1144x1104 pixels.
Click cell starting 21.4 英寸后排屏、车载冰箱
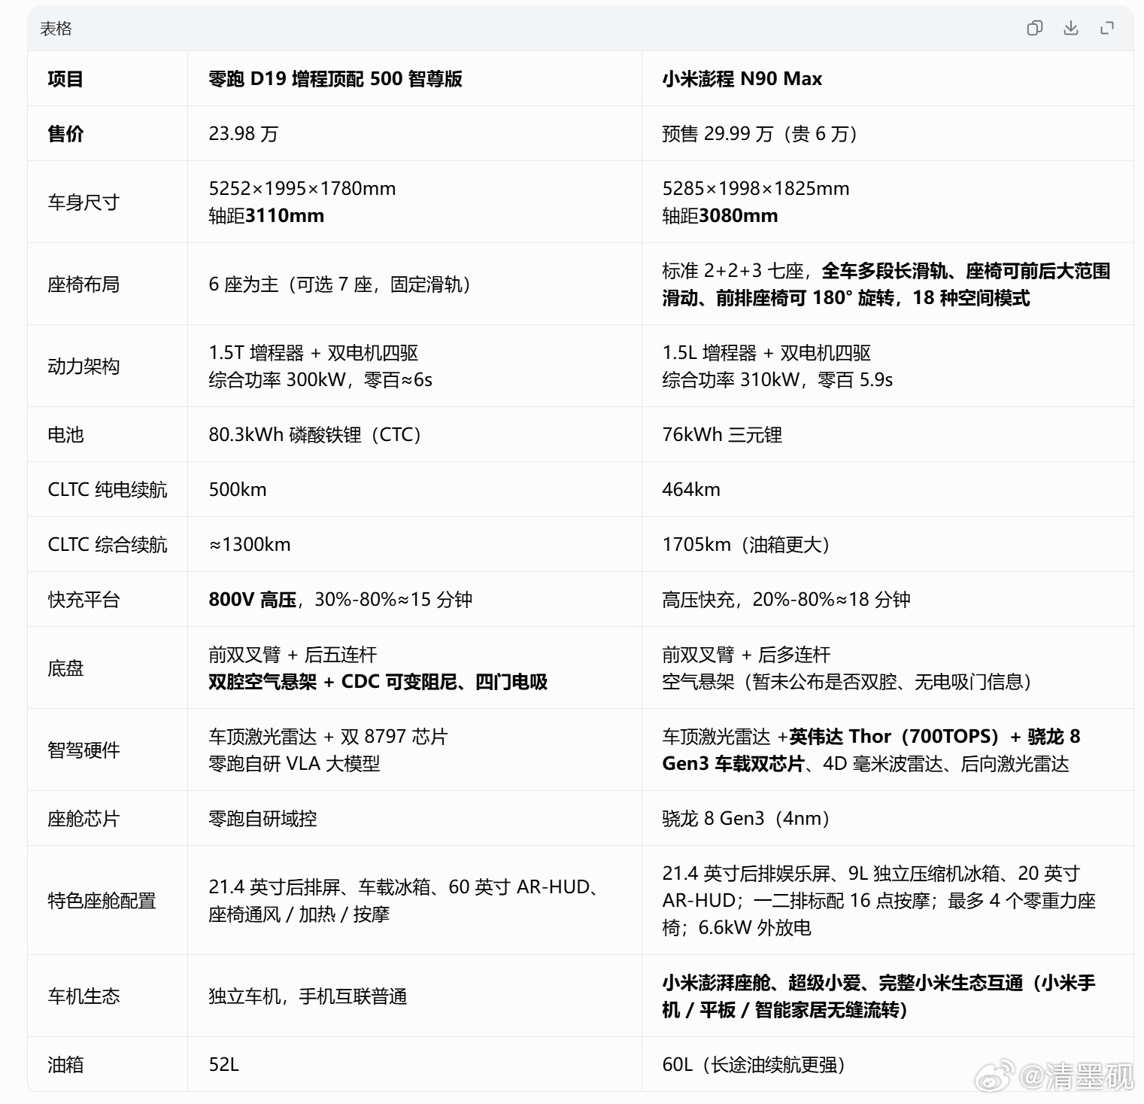click(406, 901)
